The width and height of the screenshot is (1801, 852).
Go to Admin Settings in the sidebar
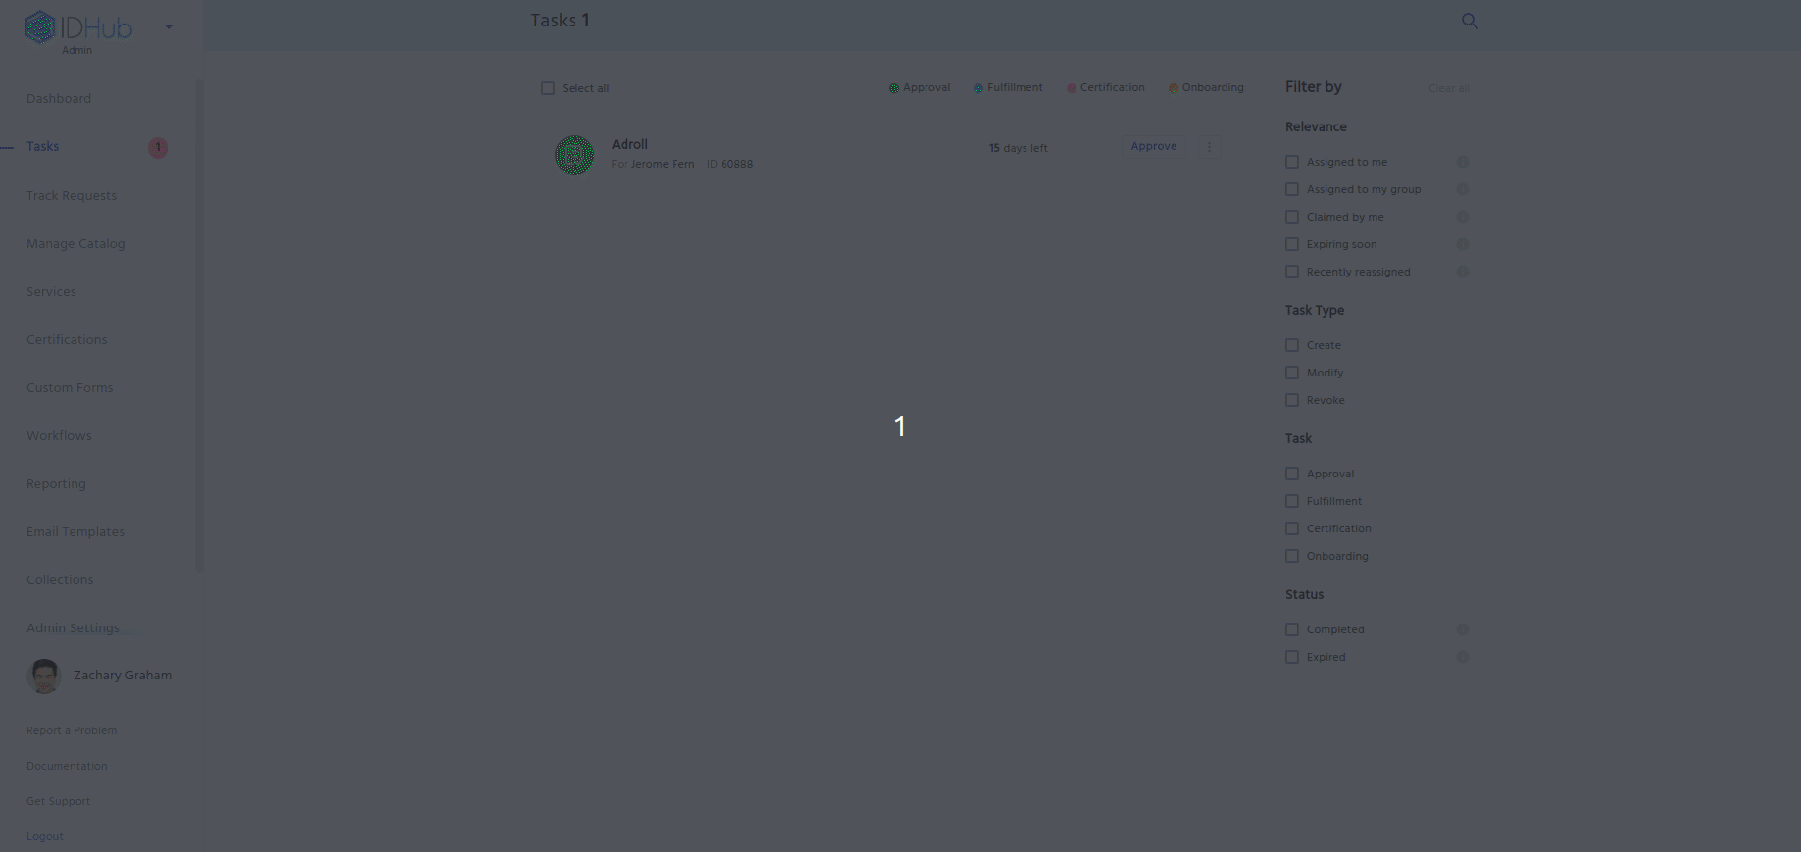click(73, 627)
